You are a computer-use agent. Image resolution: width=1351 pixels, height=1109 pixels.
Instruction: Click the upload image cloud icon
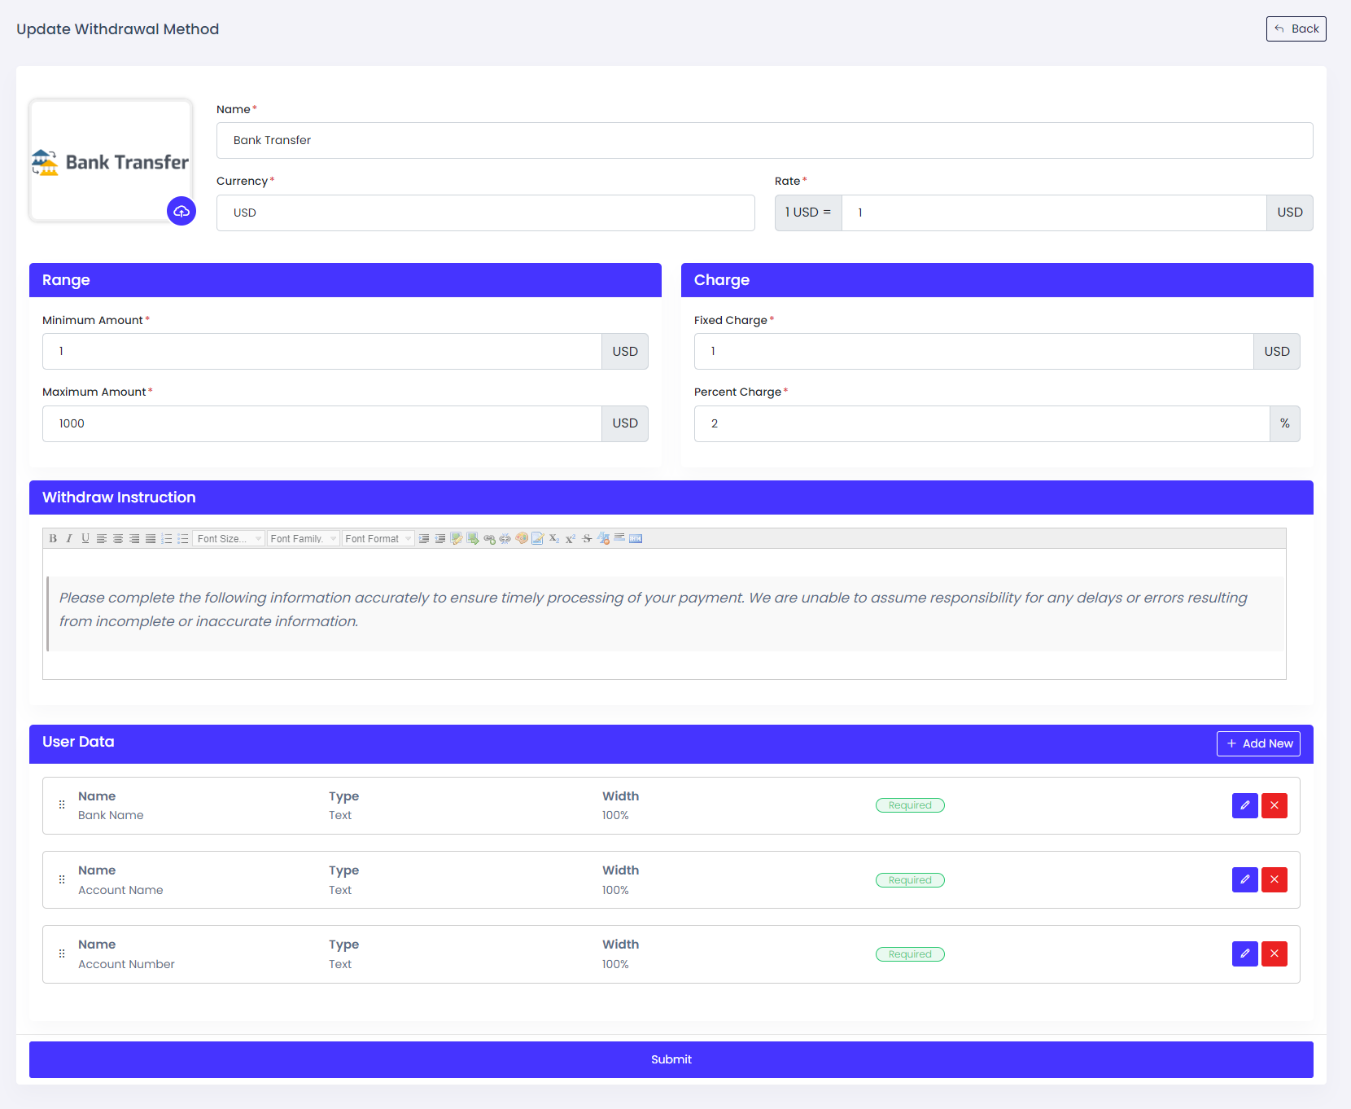point(181,211)
